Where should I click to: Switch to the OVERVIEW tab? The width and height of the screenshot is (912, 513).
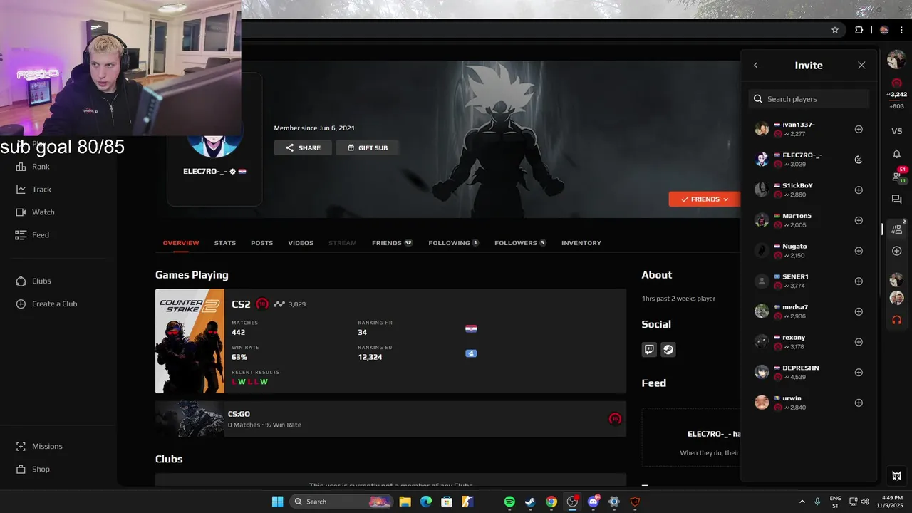[181, 243]
